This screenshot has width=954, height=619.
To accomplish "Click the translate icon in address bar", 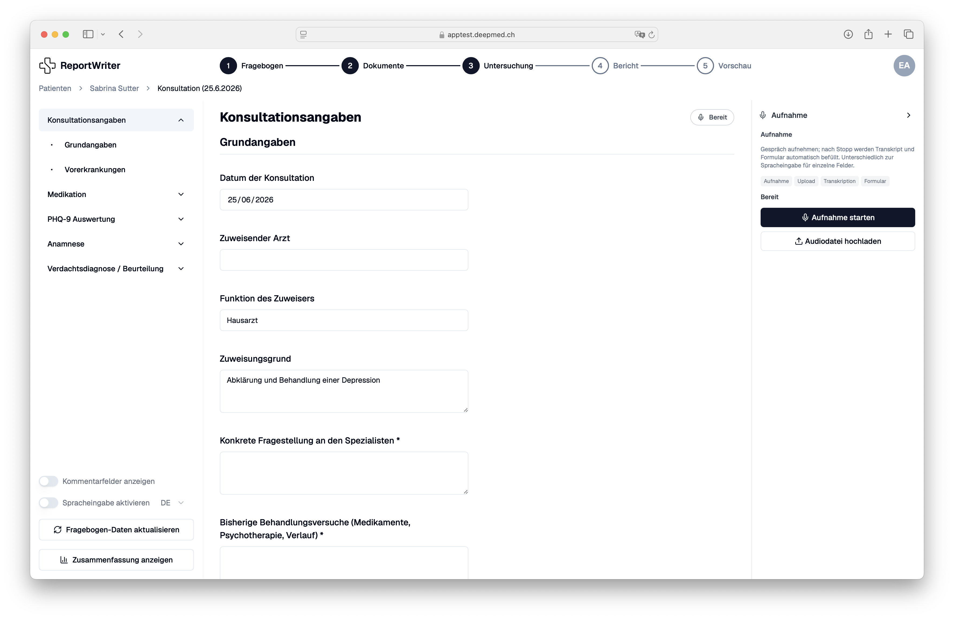I will [x=639, y=34].
